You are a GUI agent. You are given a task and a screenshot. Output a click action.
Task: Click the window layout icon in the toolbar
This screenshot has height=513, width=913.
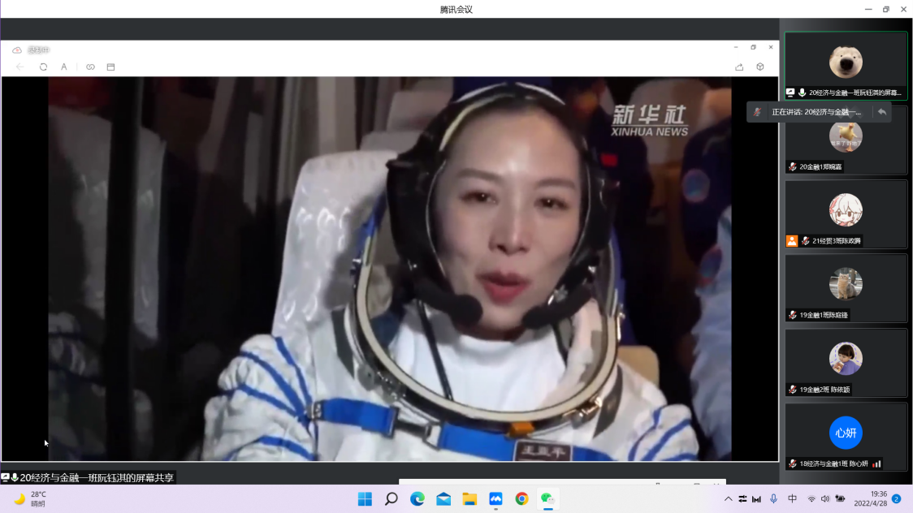tap(111, 67)
